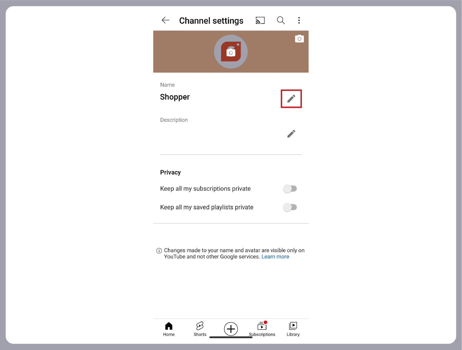Tap the Privacy section heading
The width and height of the screenshot is (462, 350).
point(170,172)
